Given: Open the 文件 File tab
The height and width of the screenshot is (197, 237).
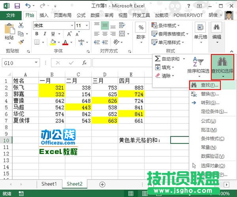Looking at the screenshot, I should click(x=11, y=15).
